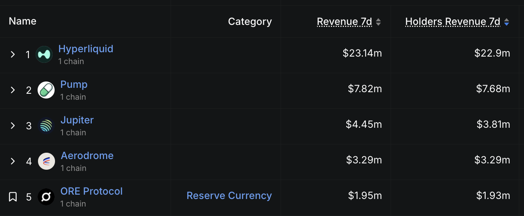This screenshot has width=524, height=216.
Task: Sort table by Holders Revenue 7d header
Action: tap(453, 22)
